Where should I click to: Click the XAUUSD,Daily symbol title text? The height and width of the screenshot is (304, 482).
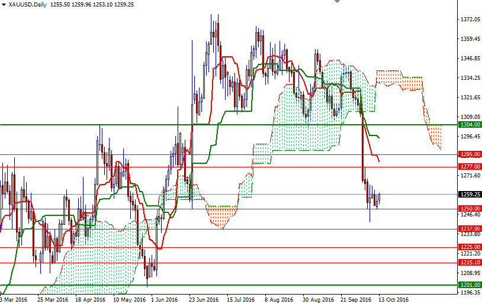[28, 5]
